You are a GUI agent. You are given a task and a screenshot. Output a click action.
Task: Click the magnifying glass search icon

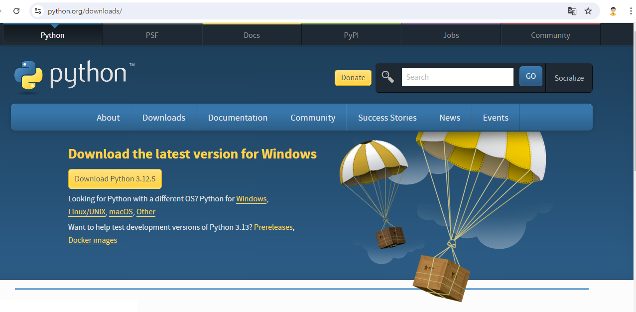(388, 77)
